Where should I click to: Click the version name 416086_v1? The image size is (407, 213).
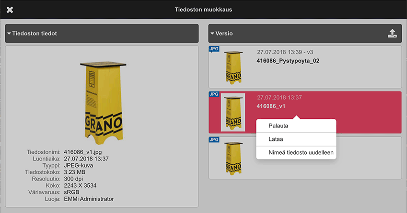pyautogui.click(x=271, y=106)
